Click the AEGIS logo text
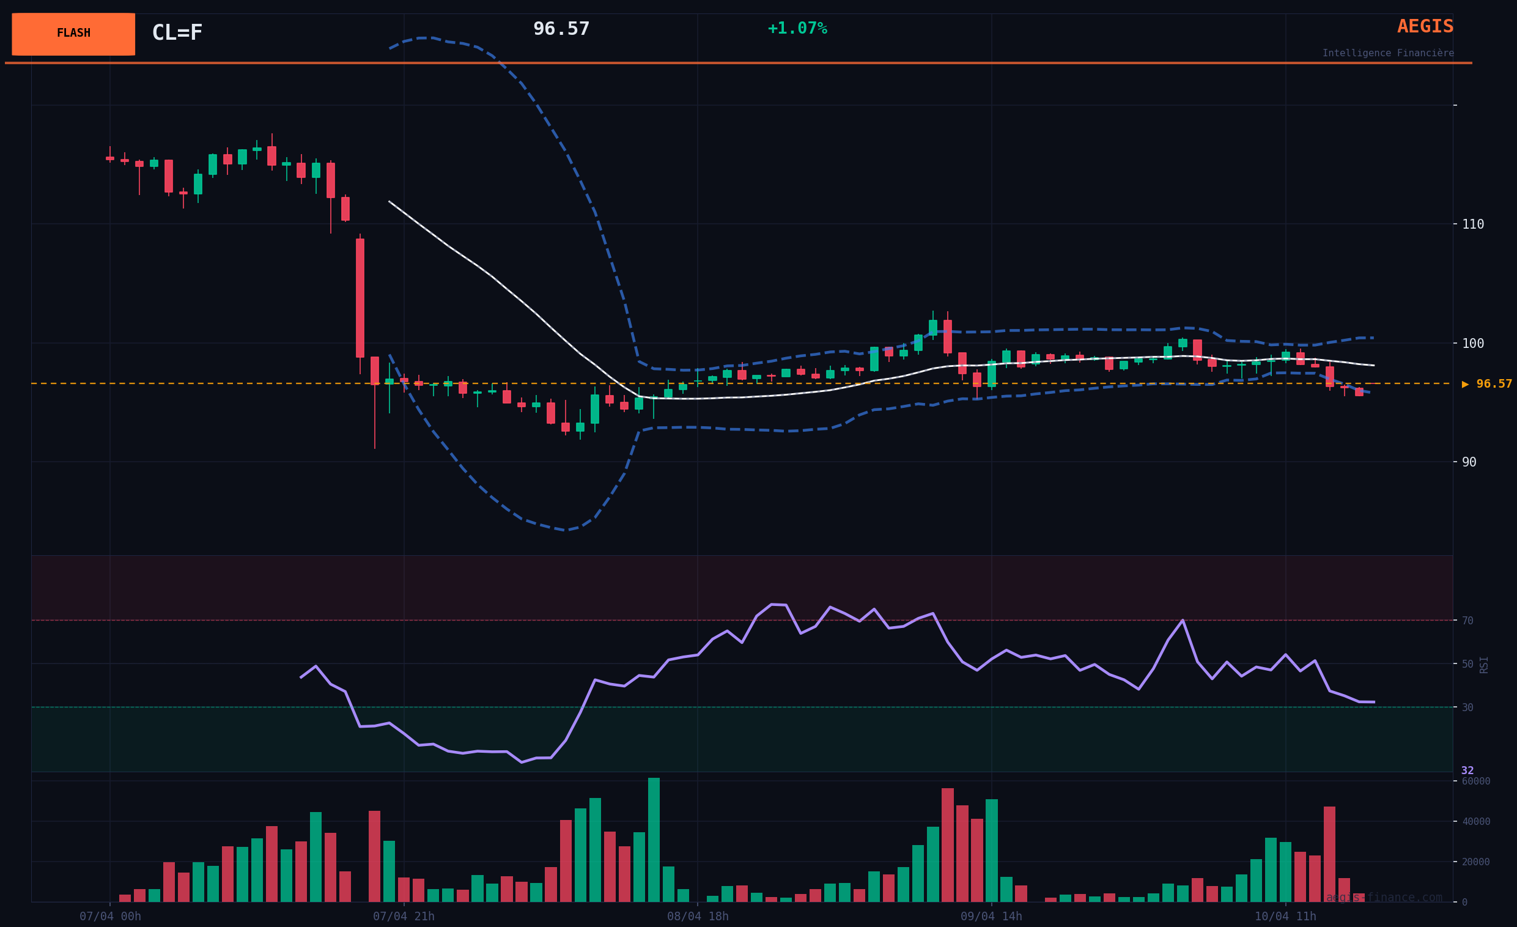 (1425, 26)
